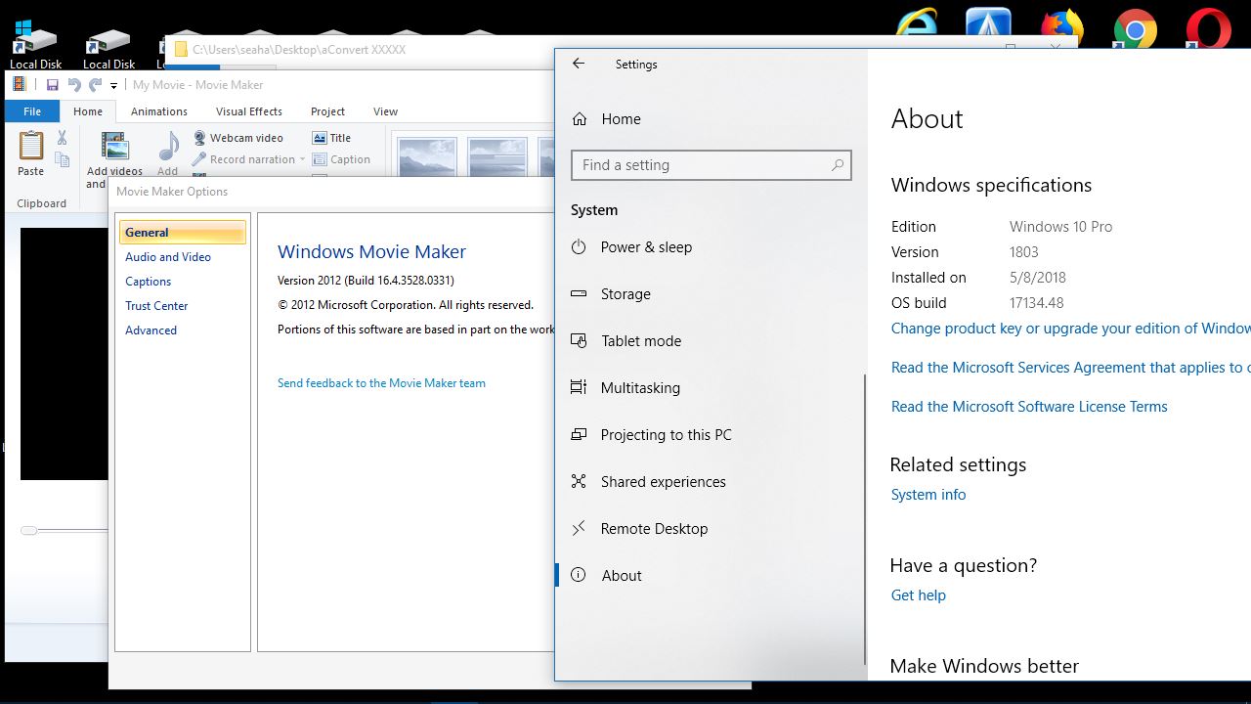Open the Customize Quick Access Toolbar dropdown

click(113, 86)
